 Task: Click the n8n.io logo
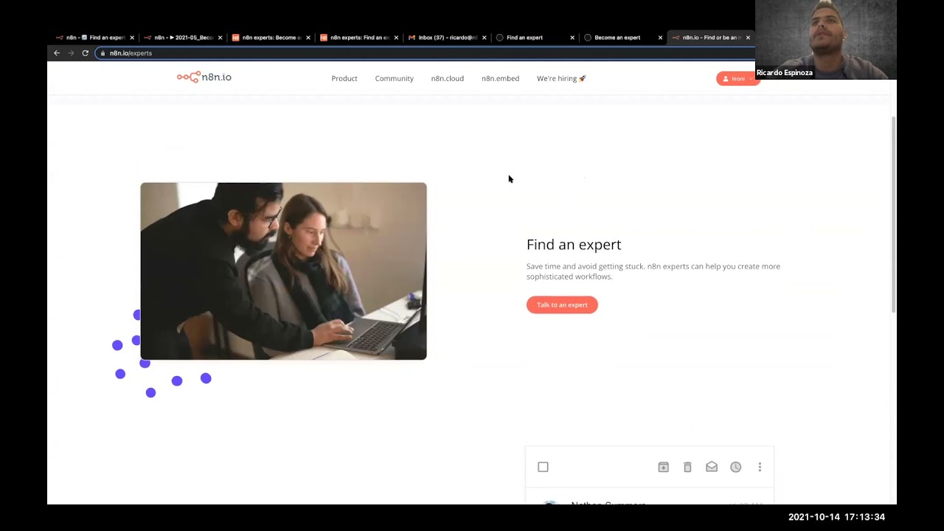[204, 77]
